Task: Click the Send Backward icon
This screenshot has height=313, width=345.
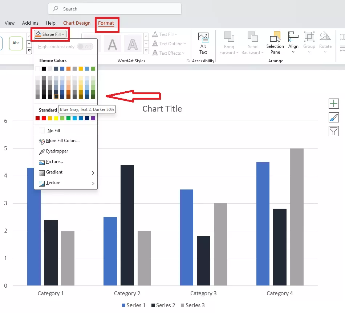Action: point(252,37)
